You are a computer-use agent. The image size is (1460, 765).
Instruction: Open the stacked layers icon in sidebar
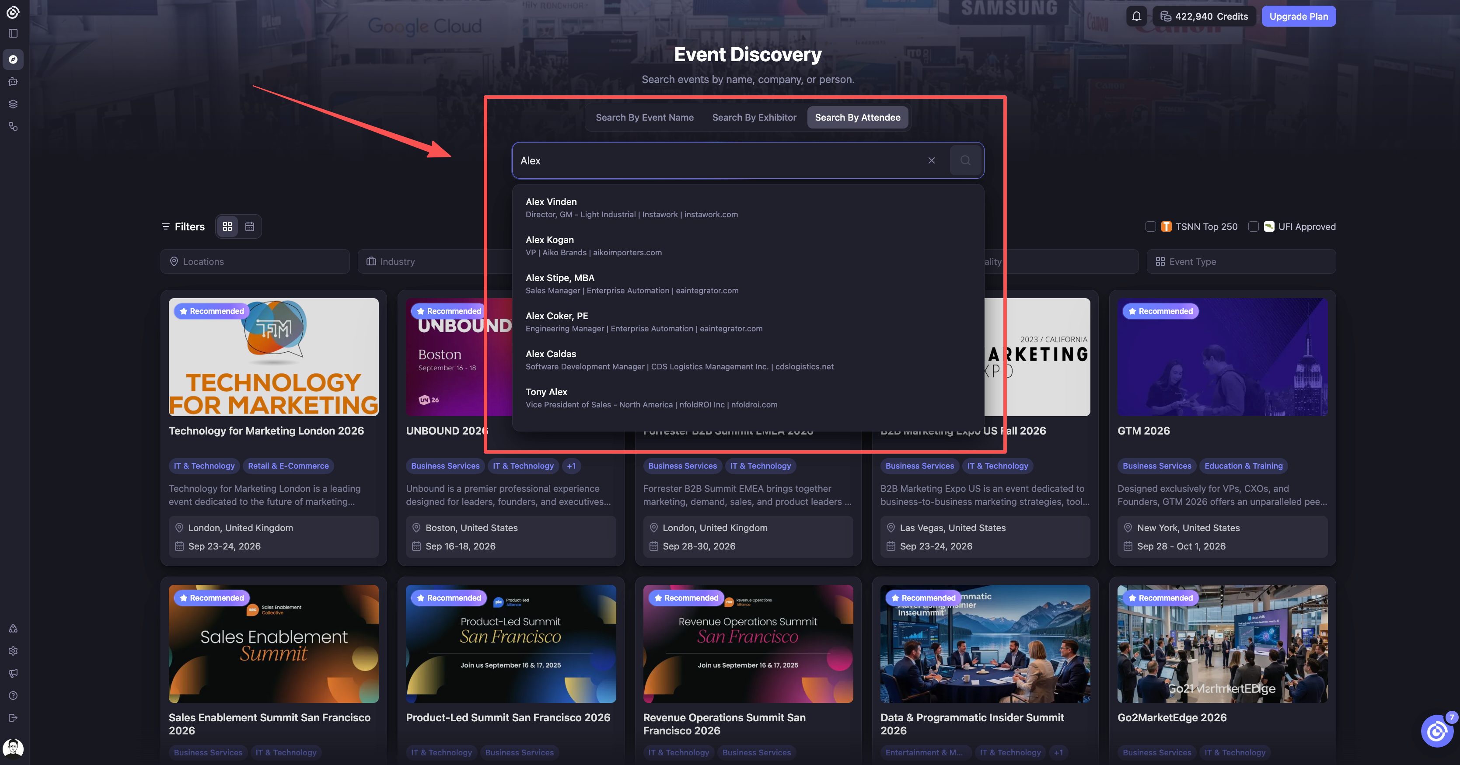13,104
